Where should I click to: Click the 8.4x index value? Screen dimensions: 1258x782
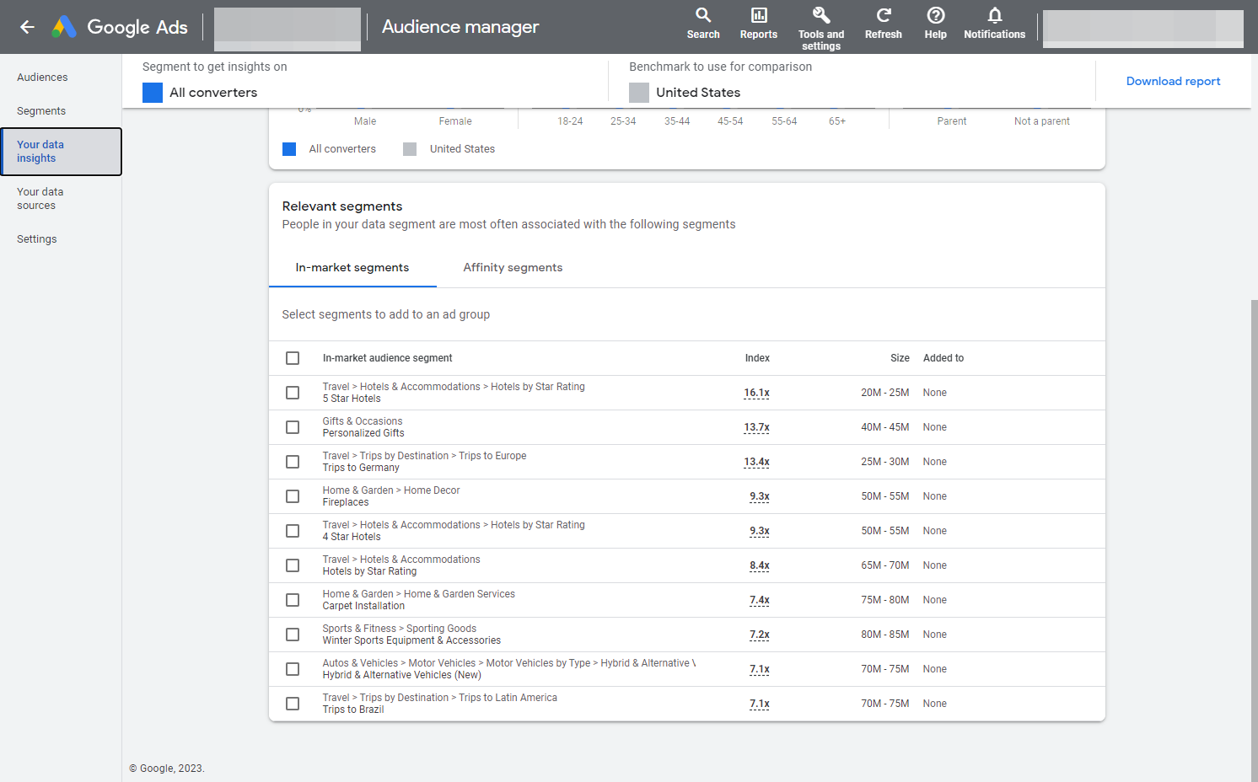pyautogui.click(x=760, y=565)
